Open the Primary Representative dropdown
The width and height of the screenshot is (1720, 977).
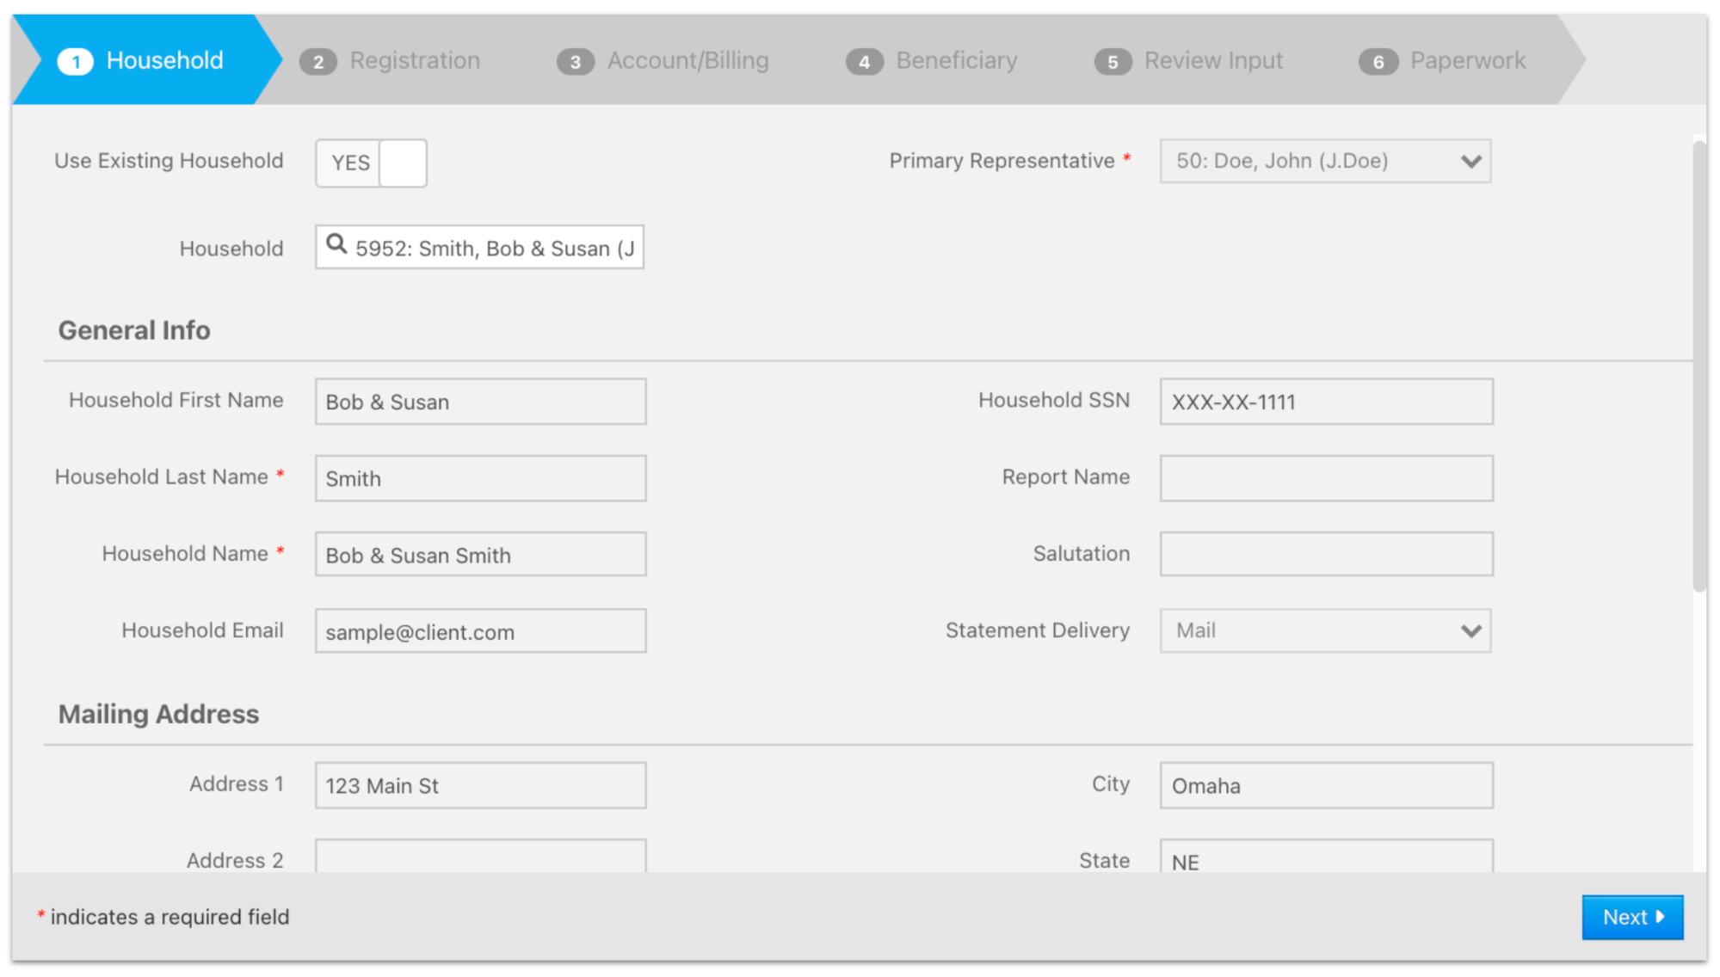coord(1324,161)
